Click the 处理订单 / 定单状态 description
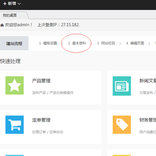 click(48, 132)
